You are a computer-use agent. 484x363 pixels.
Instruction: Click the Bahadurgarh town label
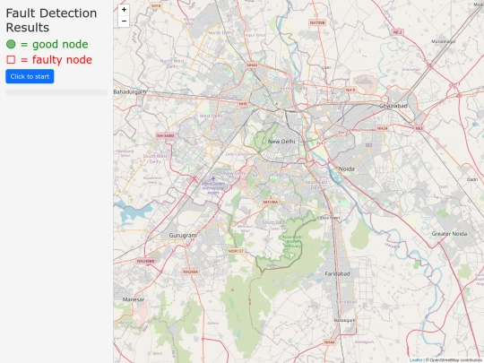[x=130, y=92]
